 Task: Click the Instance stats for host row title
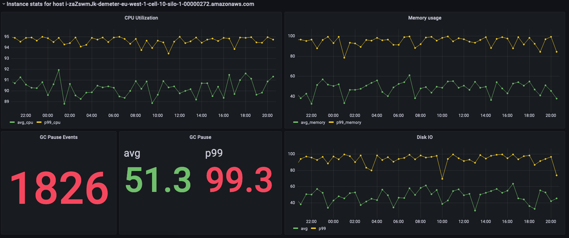pyautogui.click(x=130, y=4)
